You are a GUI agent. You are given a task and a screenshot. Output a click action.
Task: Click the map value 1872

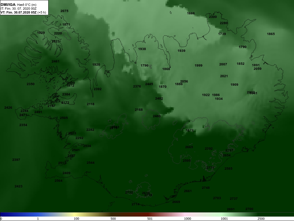[190, 130]
